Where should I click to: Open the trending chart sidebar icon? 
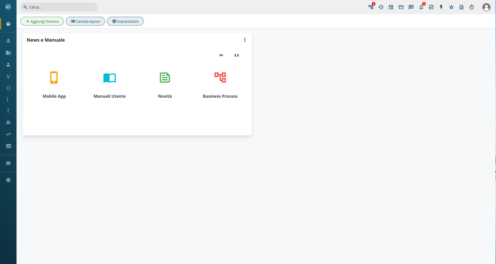pyautogui.click(x=8, y=134)
